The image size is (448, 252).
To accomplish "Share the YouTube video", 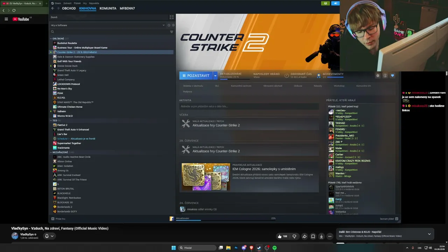I will pyautogui.click(x=304, y=236).
